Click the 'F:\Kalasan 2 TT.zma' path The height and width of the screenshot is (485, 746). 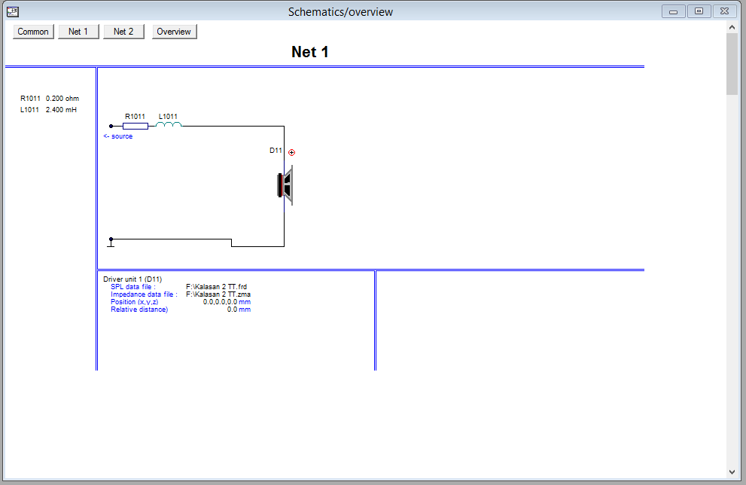[218, 294]
